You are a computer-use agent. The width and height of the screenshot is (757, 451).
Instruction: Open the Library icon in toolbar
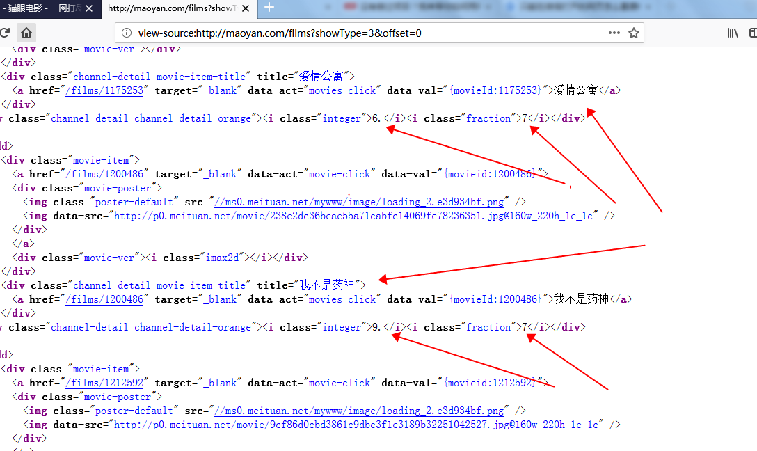[x=733, y=33]
